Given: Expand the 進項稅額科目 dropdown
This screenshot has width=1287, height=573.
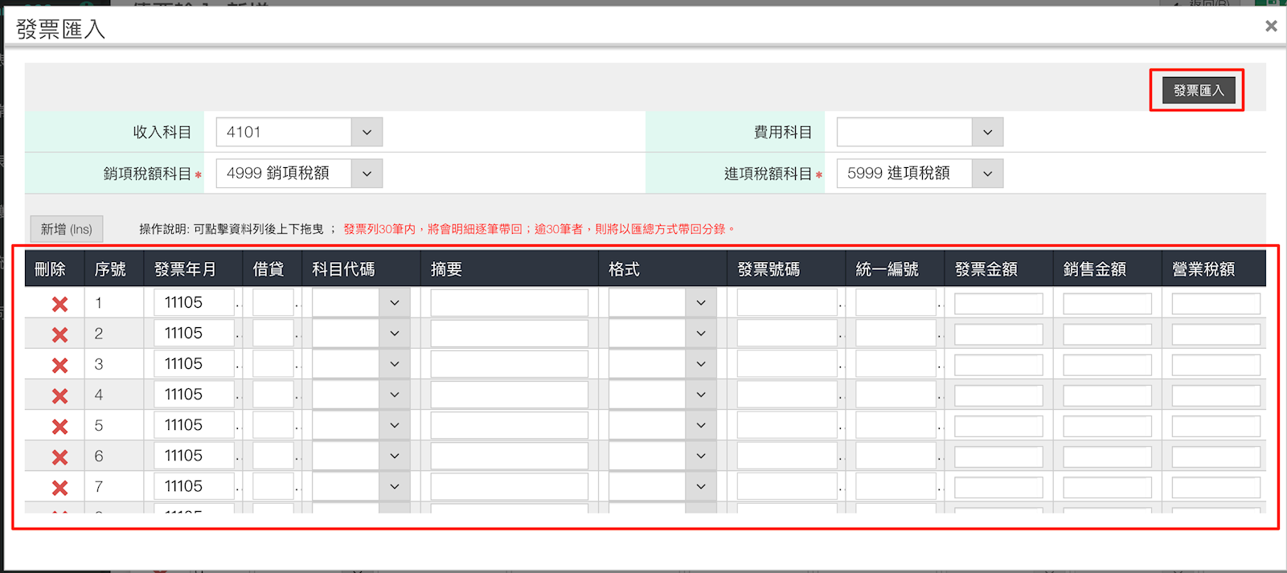Looking at the screenshot, I should 987,174.
